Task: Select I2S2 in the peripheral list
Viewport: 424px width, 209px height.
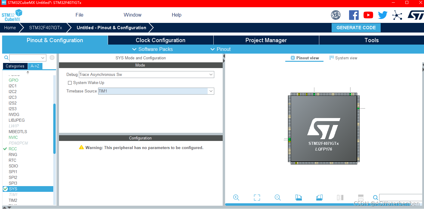Action: pyautogui.click(x=13, y=103)
